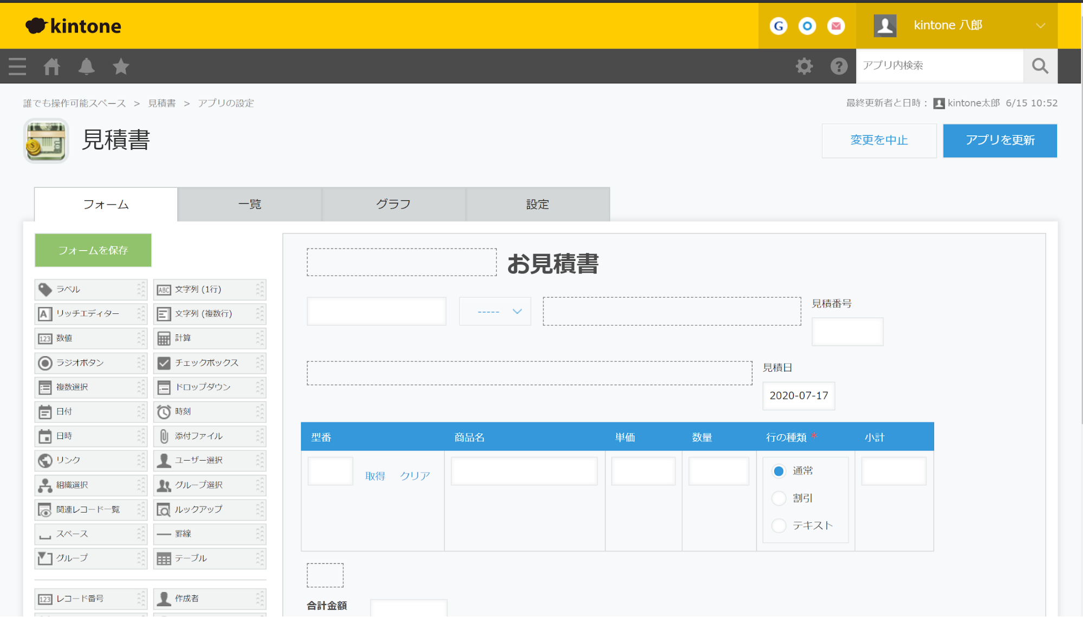Click the お見積書 label heading

(553, 264)
